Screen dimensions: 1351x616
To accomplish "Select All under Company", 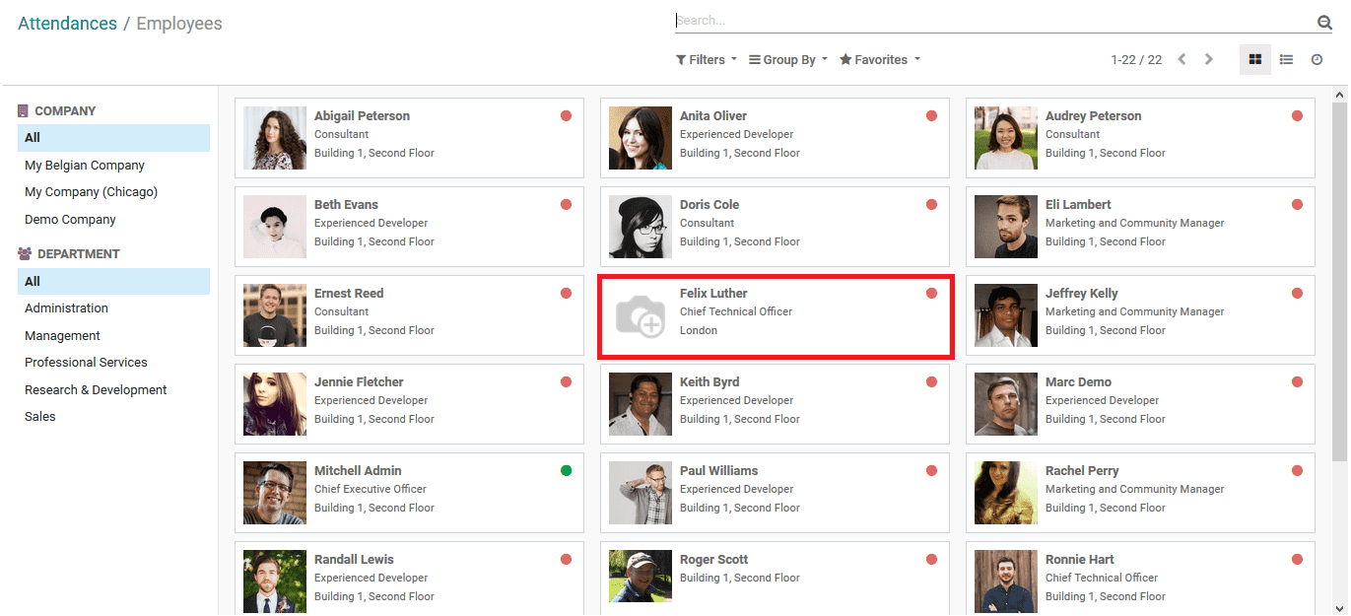I will (113, 138).
